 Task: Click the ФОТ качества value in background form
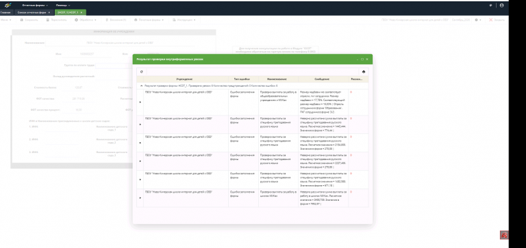[78, 99]
